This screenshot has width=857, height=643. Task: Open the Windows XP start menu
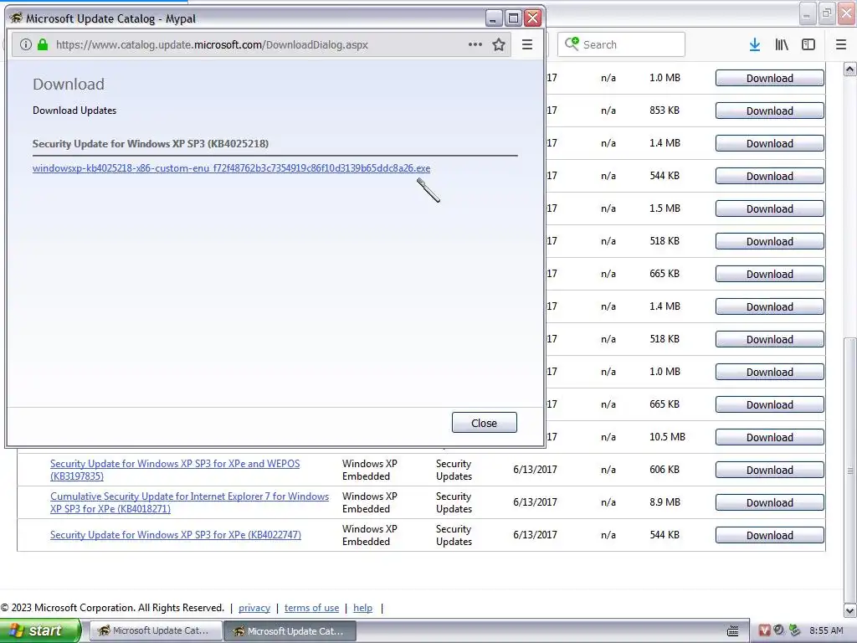tap(40, 630)
